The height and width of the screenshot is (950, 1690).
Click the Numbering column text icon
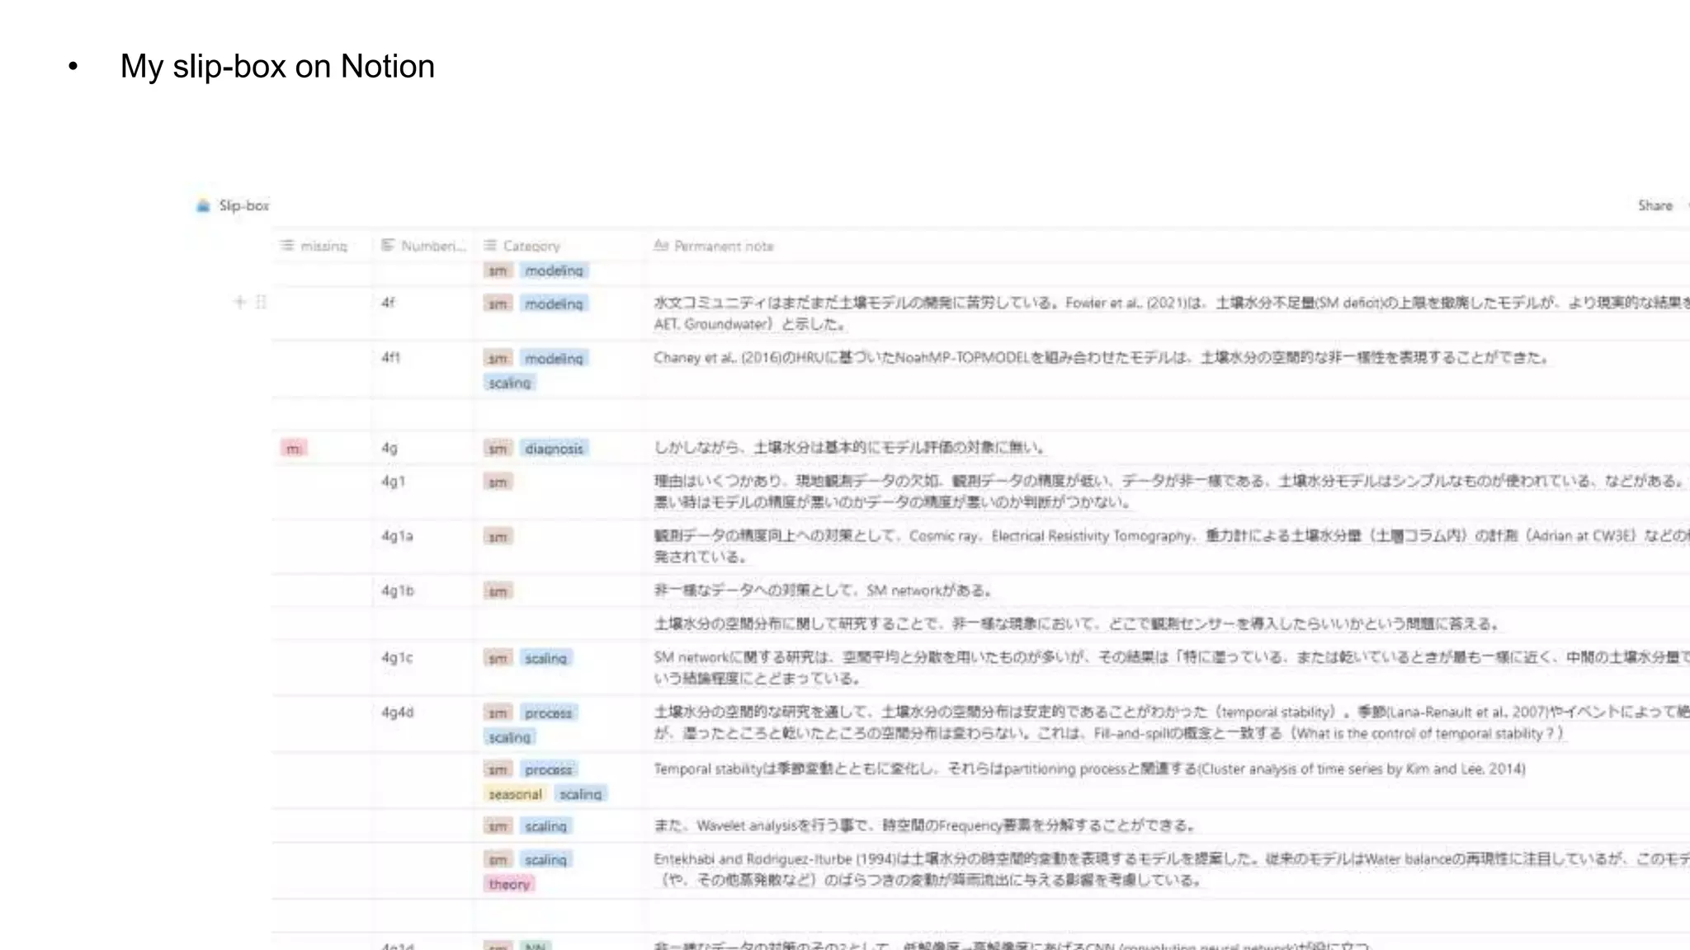(x=388, y=246)
